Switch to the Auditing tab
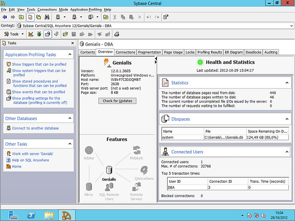This screenshot has height=221, width=295. pos(271,52)
